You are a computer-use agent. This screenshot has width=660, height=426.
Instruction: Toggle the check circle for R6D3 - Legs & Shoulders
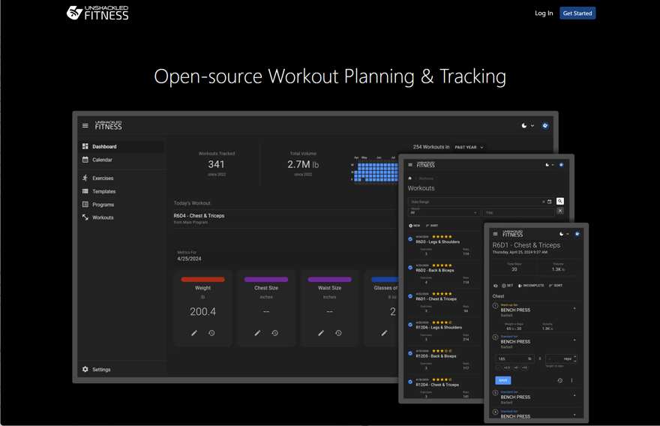point(410,239)
